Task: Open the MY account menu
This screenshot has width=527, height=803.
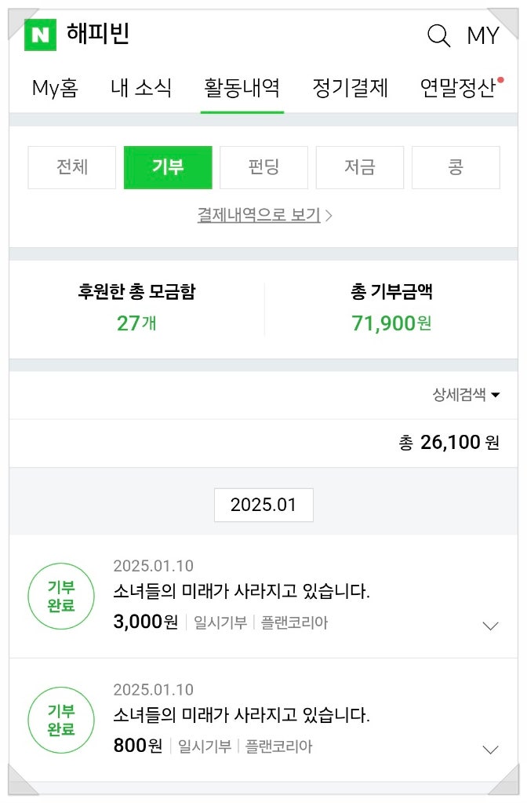Action: pos(483,36)
